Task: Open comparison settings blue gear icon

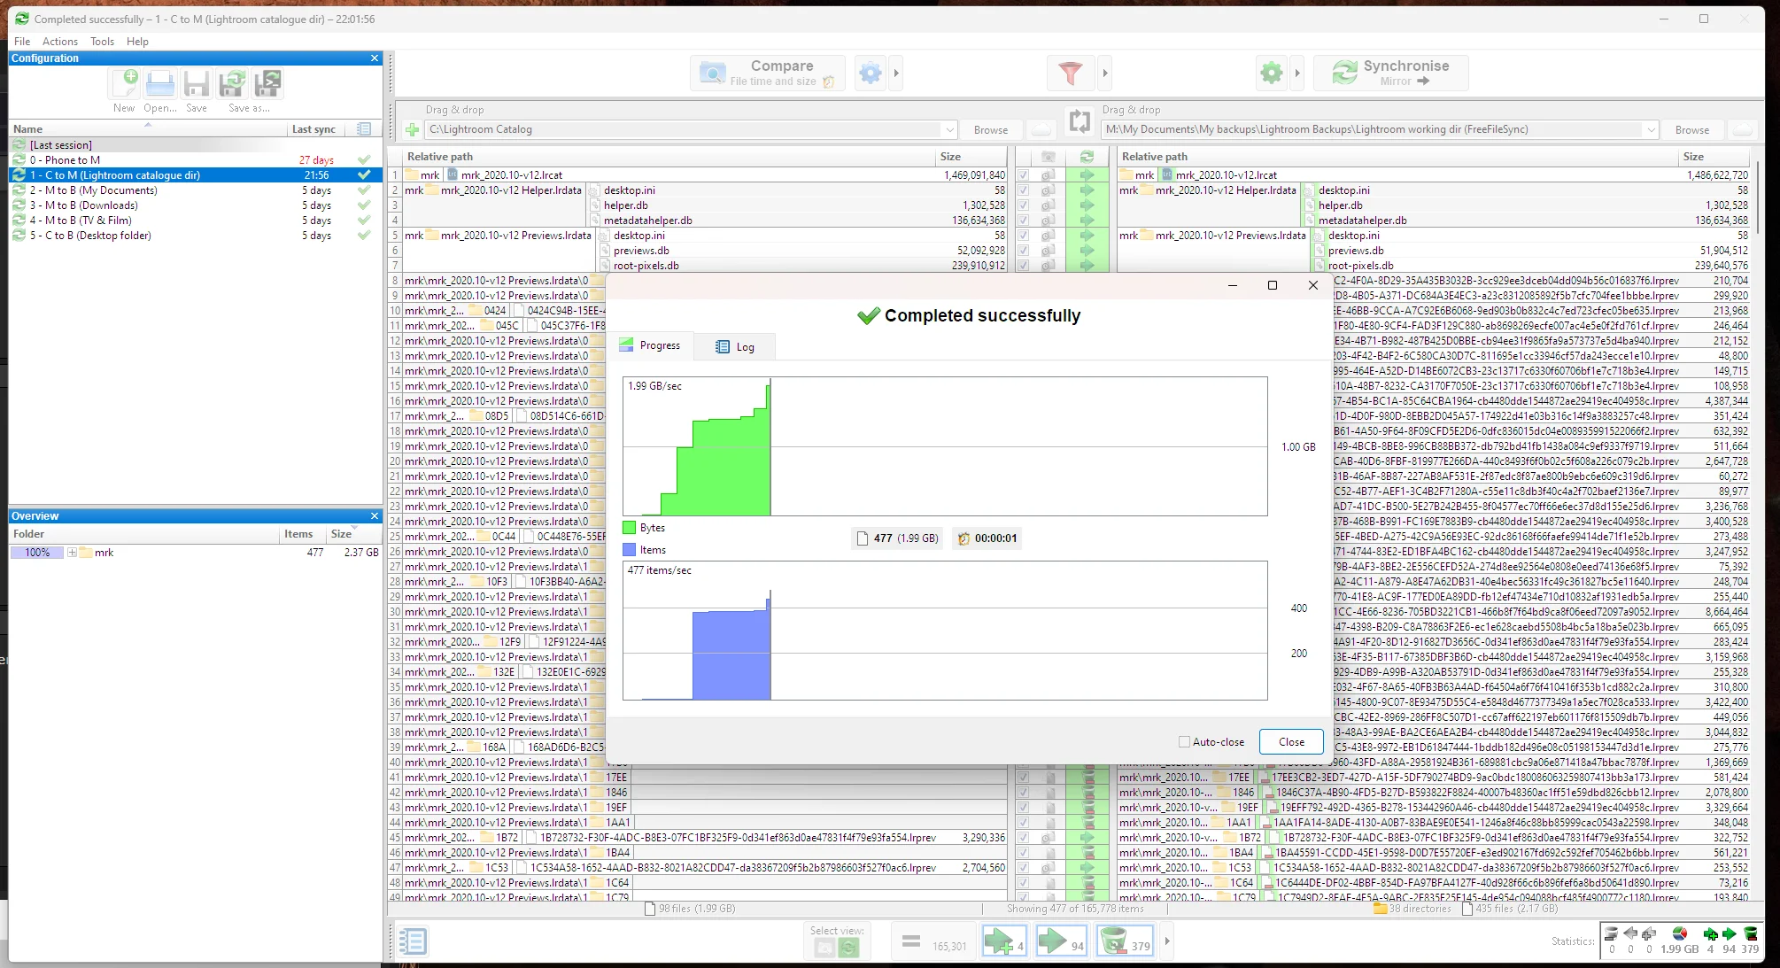Action: pos(871,73)
